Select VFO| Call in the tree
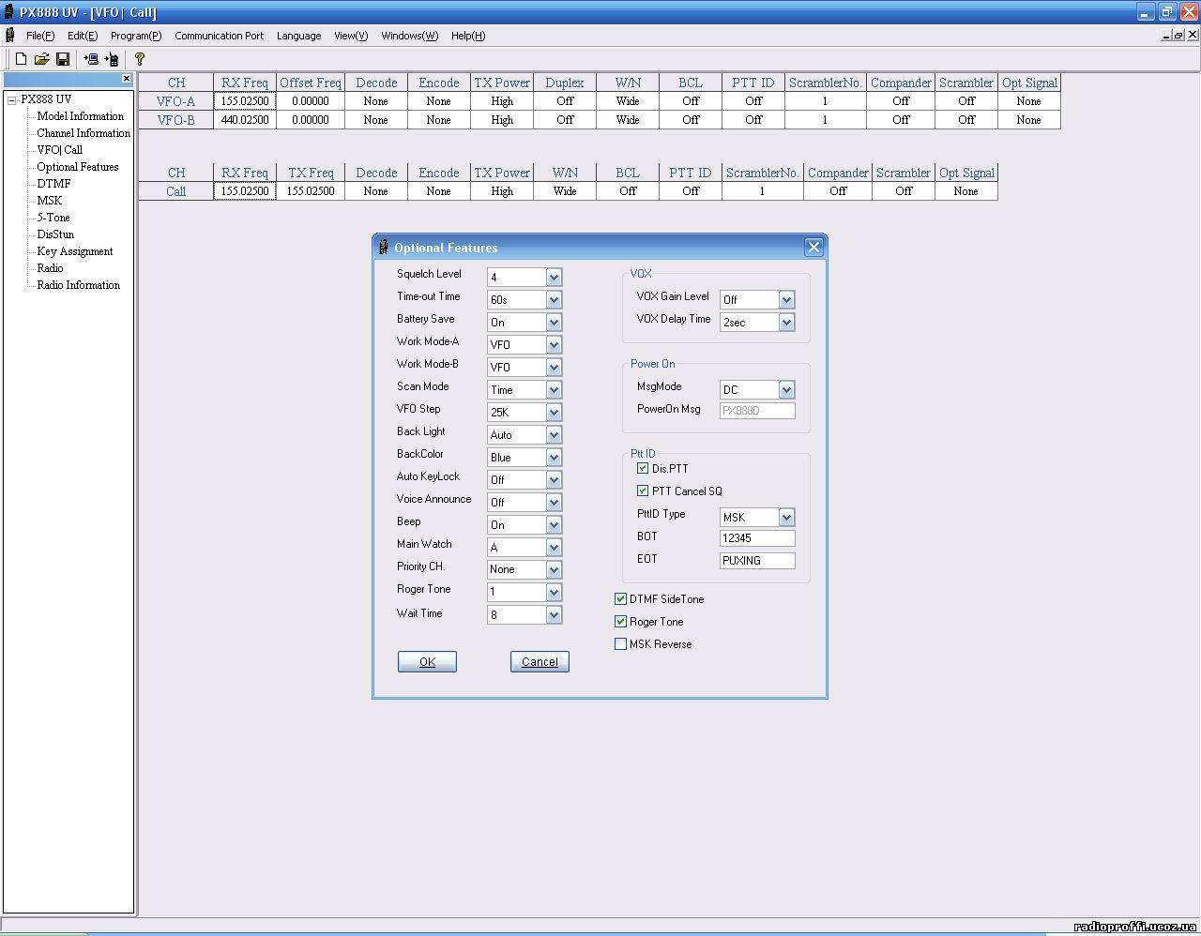The image size is (1201, 936). click(x=59, y=150)
